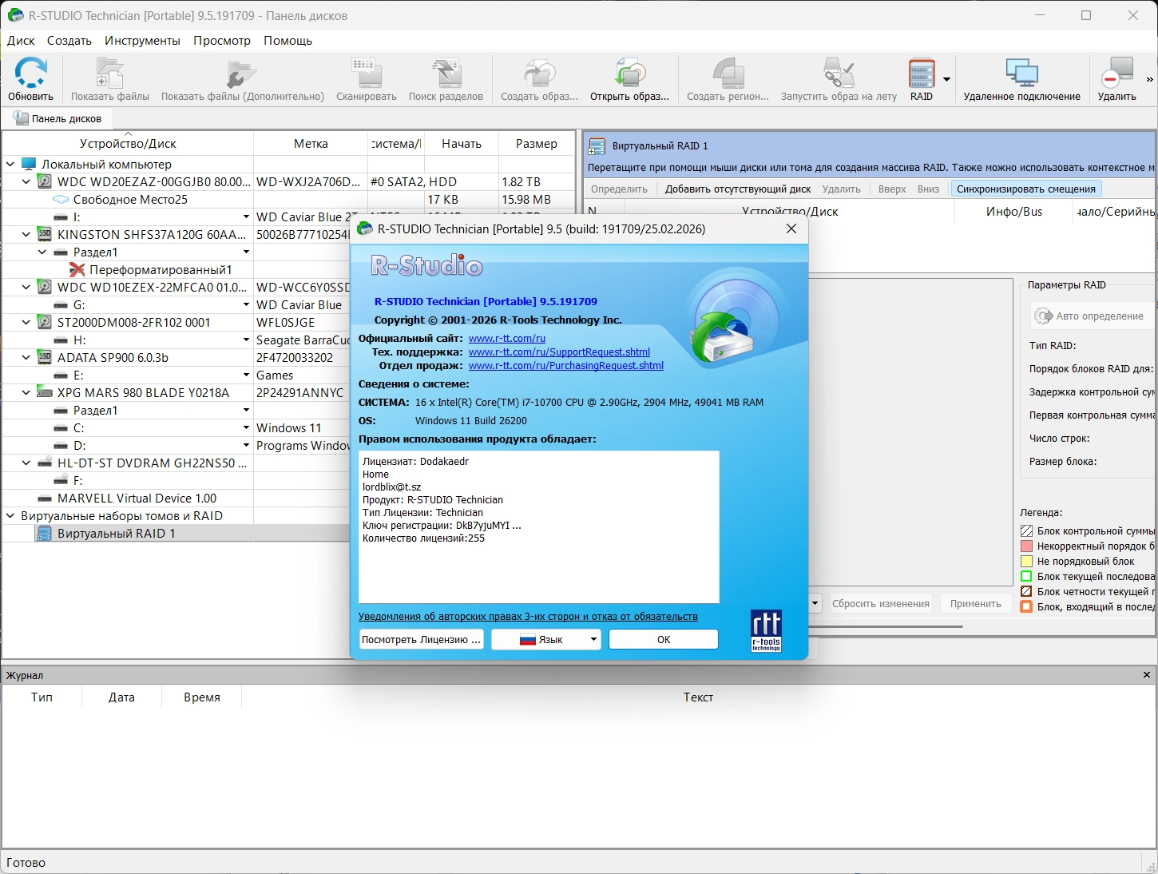
Task: Open the dropdown arrow on the C: row
Action: coord(246,427)
